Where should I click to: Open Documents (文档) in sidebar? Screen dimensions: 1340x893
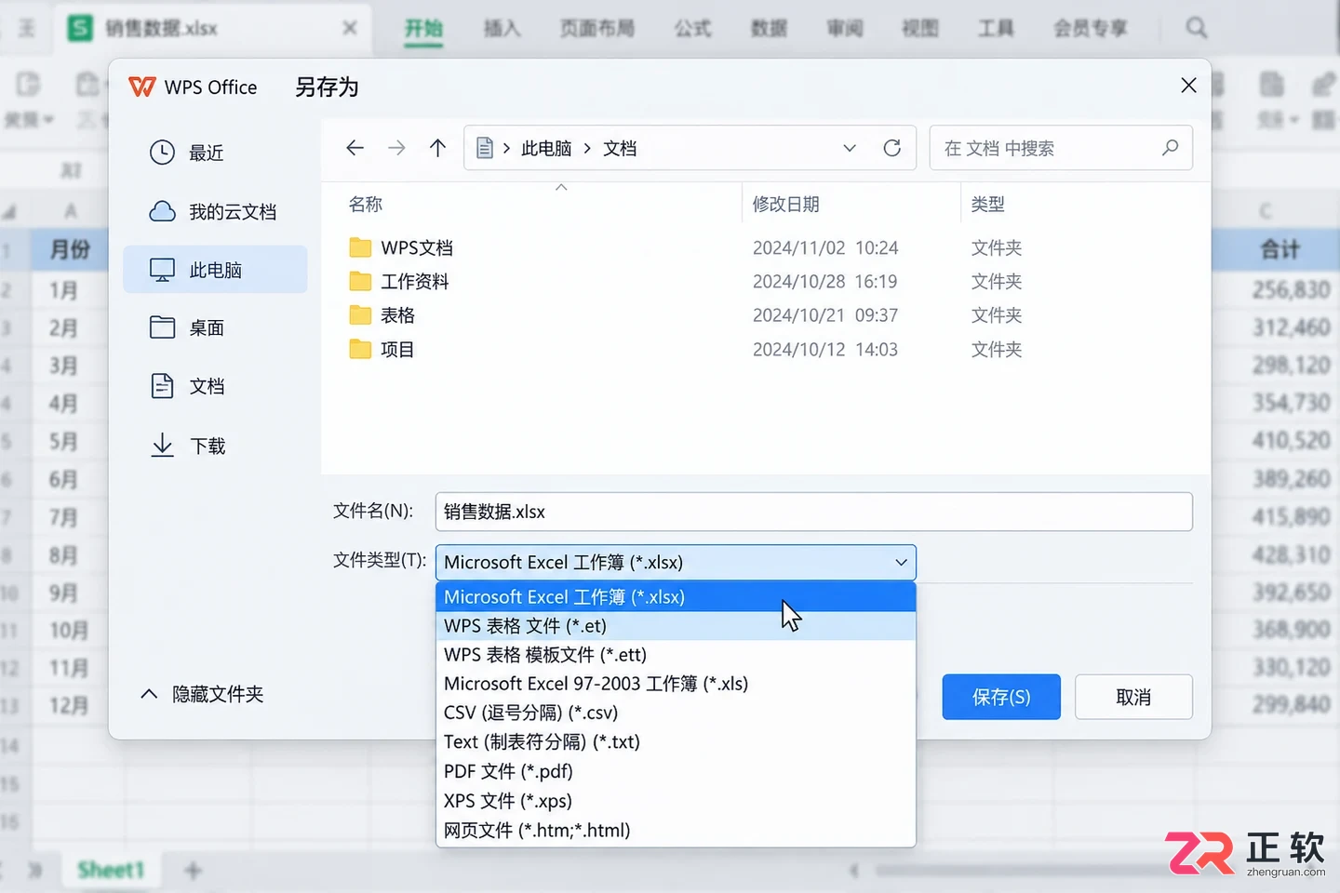click(215, 386)
